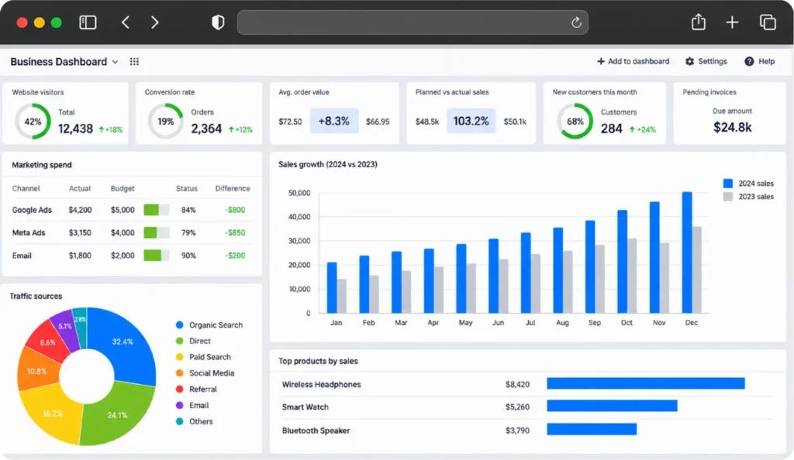Show the tab overview icon
Screen dimensions: 794x460
pyautogui.click(x=768, y=22)
